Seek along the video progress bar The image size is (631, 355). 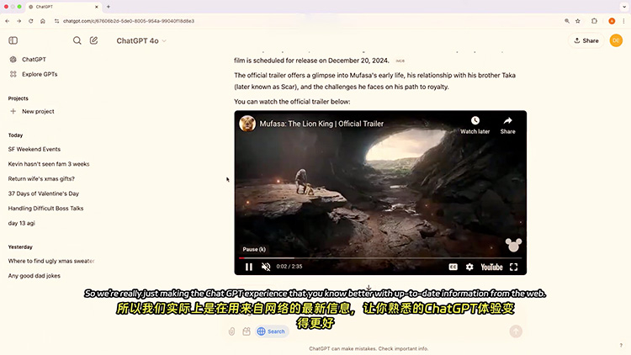(380, 258)
